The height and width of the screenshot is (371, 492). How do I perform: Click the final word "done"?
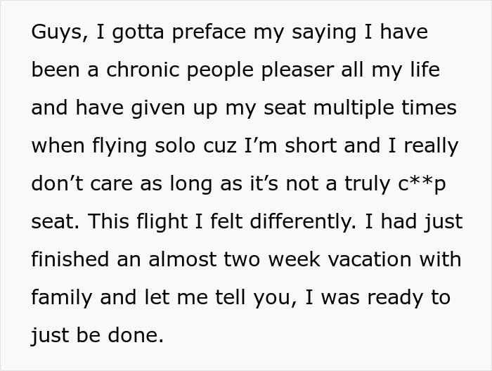click(139, 337)
